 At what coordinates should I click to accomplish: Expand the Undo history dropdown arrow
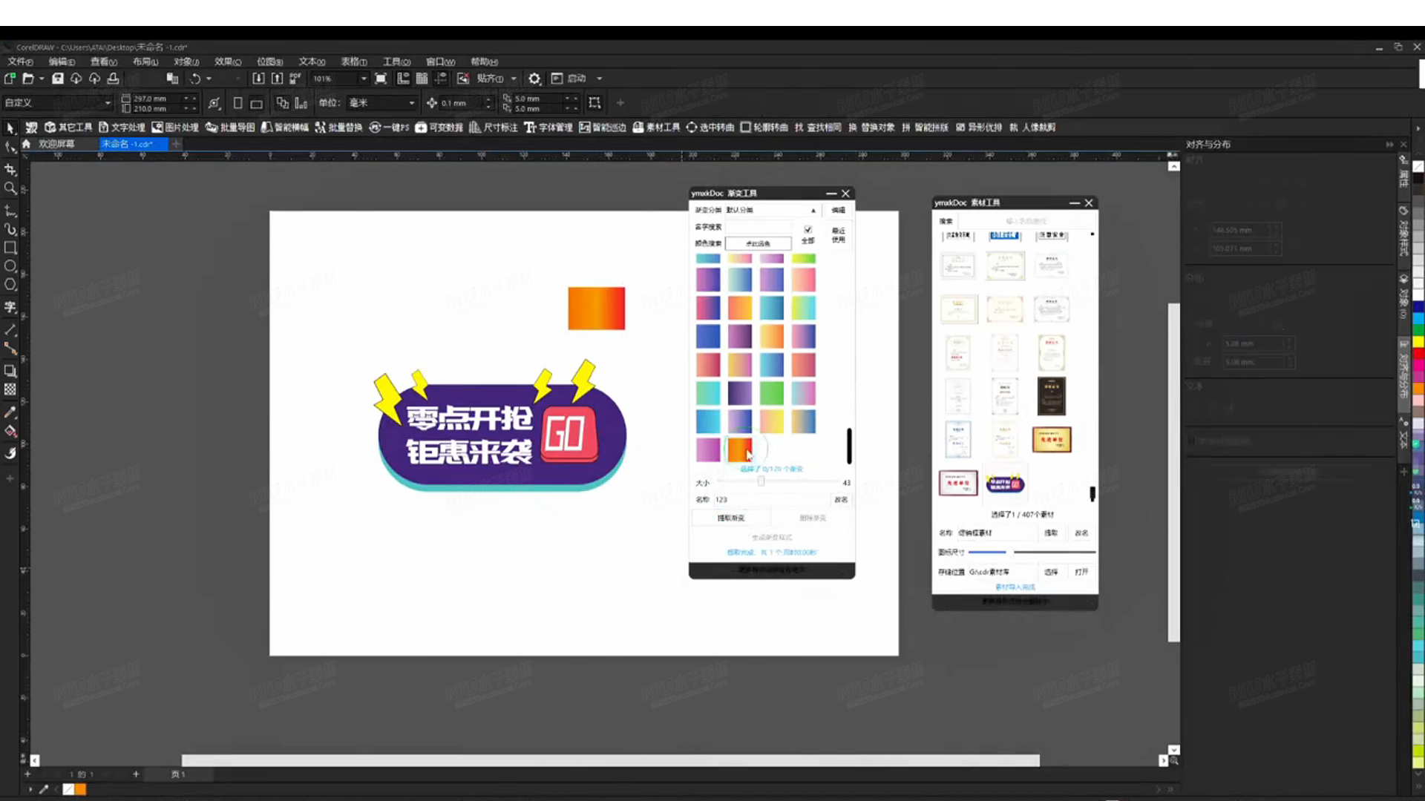209,78
